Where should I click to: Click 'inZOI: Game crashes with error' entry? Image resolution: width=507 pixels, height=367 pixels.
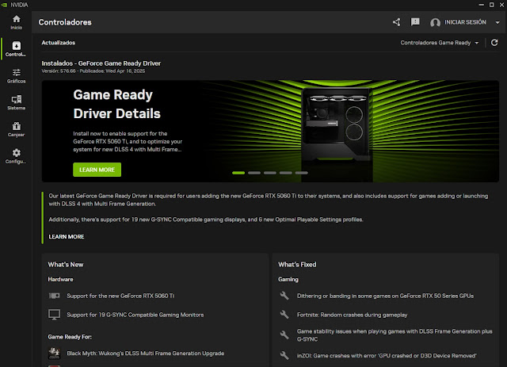coord(387,355)
